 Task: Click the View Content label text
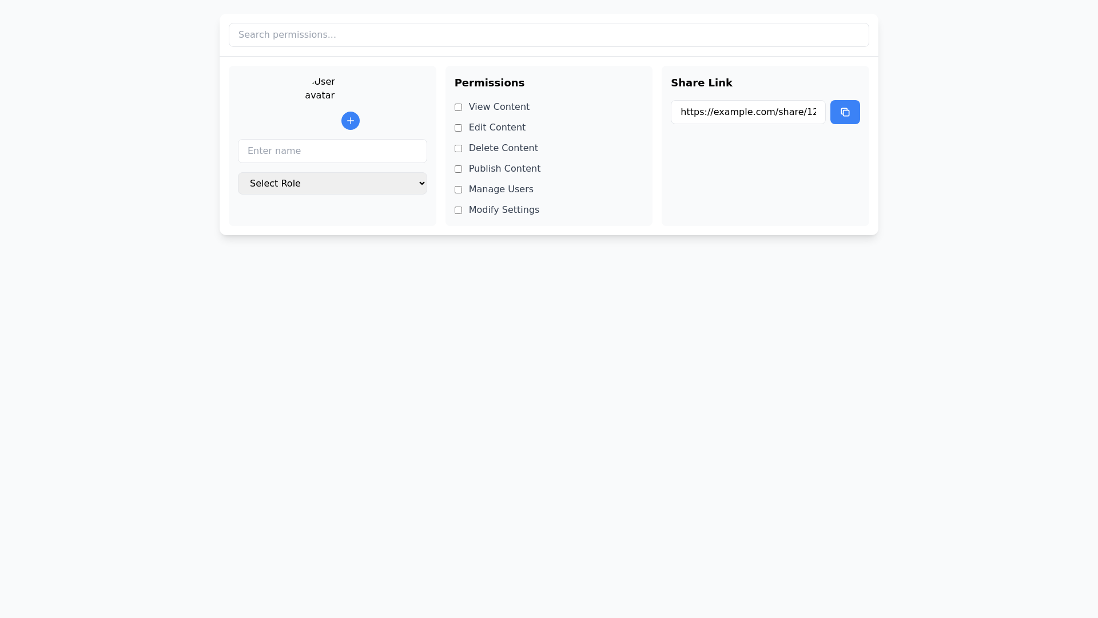tap(499, 107)
